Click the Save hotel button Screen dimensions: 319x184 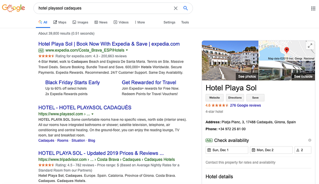255,98
